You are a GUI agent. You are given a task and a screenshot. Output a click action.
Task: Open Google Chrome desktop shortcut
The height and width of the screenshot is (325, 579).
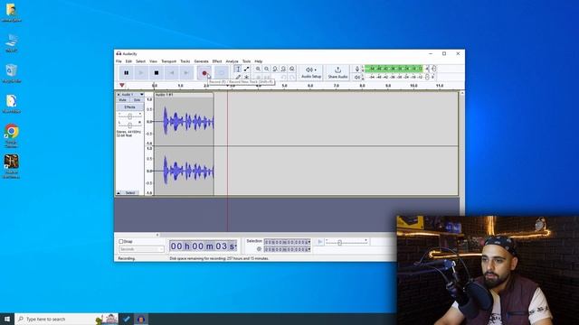coord(12,135)
